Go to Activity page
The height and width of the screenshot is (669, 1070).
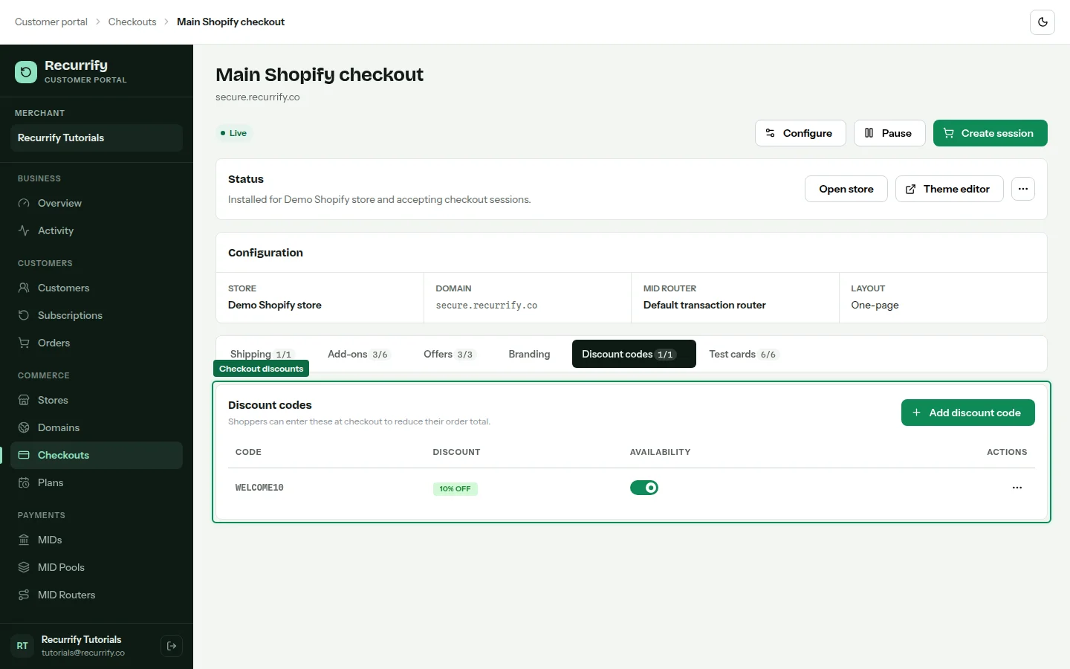[x=97, y=230]
